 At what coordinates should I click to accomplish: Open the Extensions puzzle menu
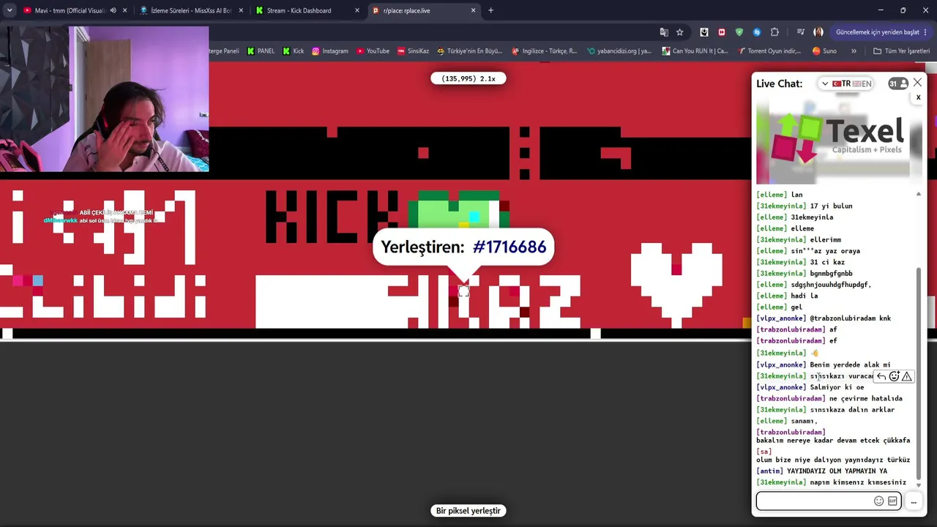774,32
